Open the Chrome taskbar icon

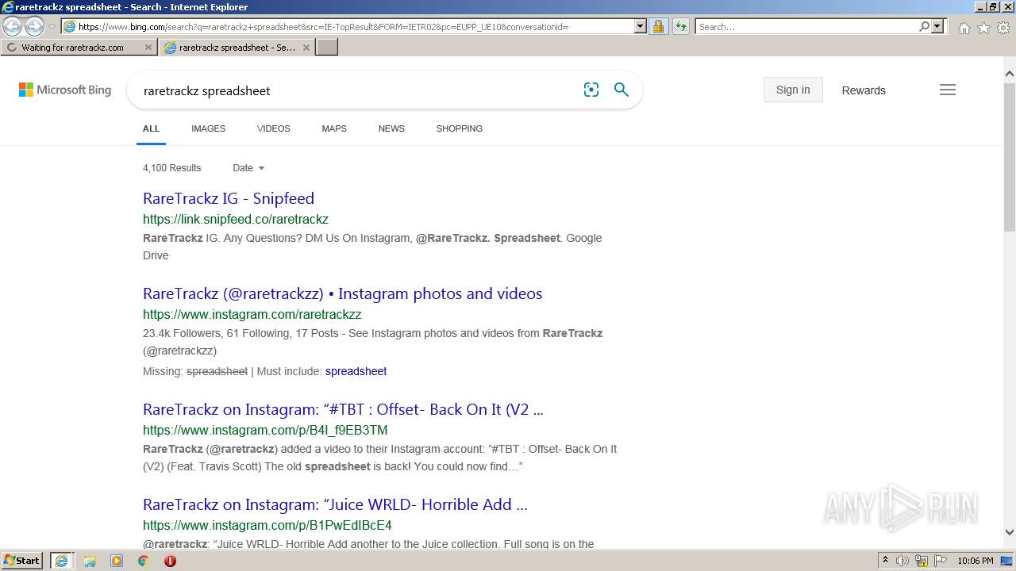click(x=144, y=561)
